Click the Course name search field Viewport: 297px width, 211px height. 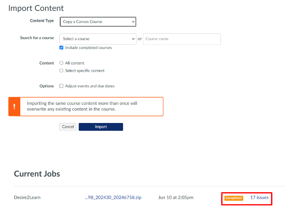(182, 39)
